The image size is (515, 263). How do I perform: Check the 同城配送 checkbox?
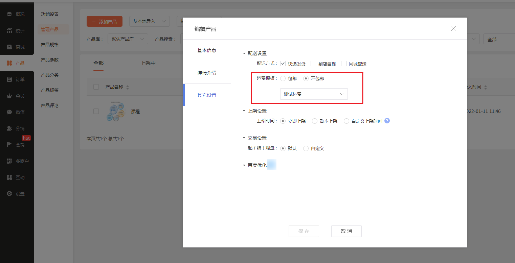tap(344, 64)
